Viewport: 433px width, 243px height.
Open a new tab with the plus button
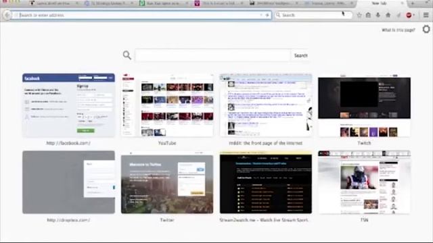coord(413,3)
